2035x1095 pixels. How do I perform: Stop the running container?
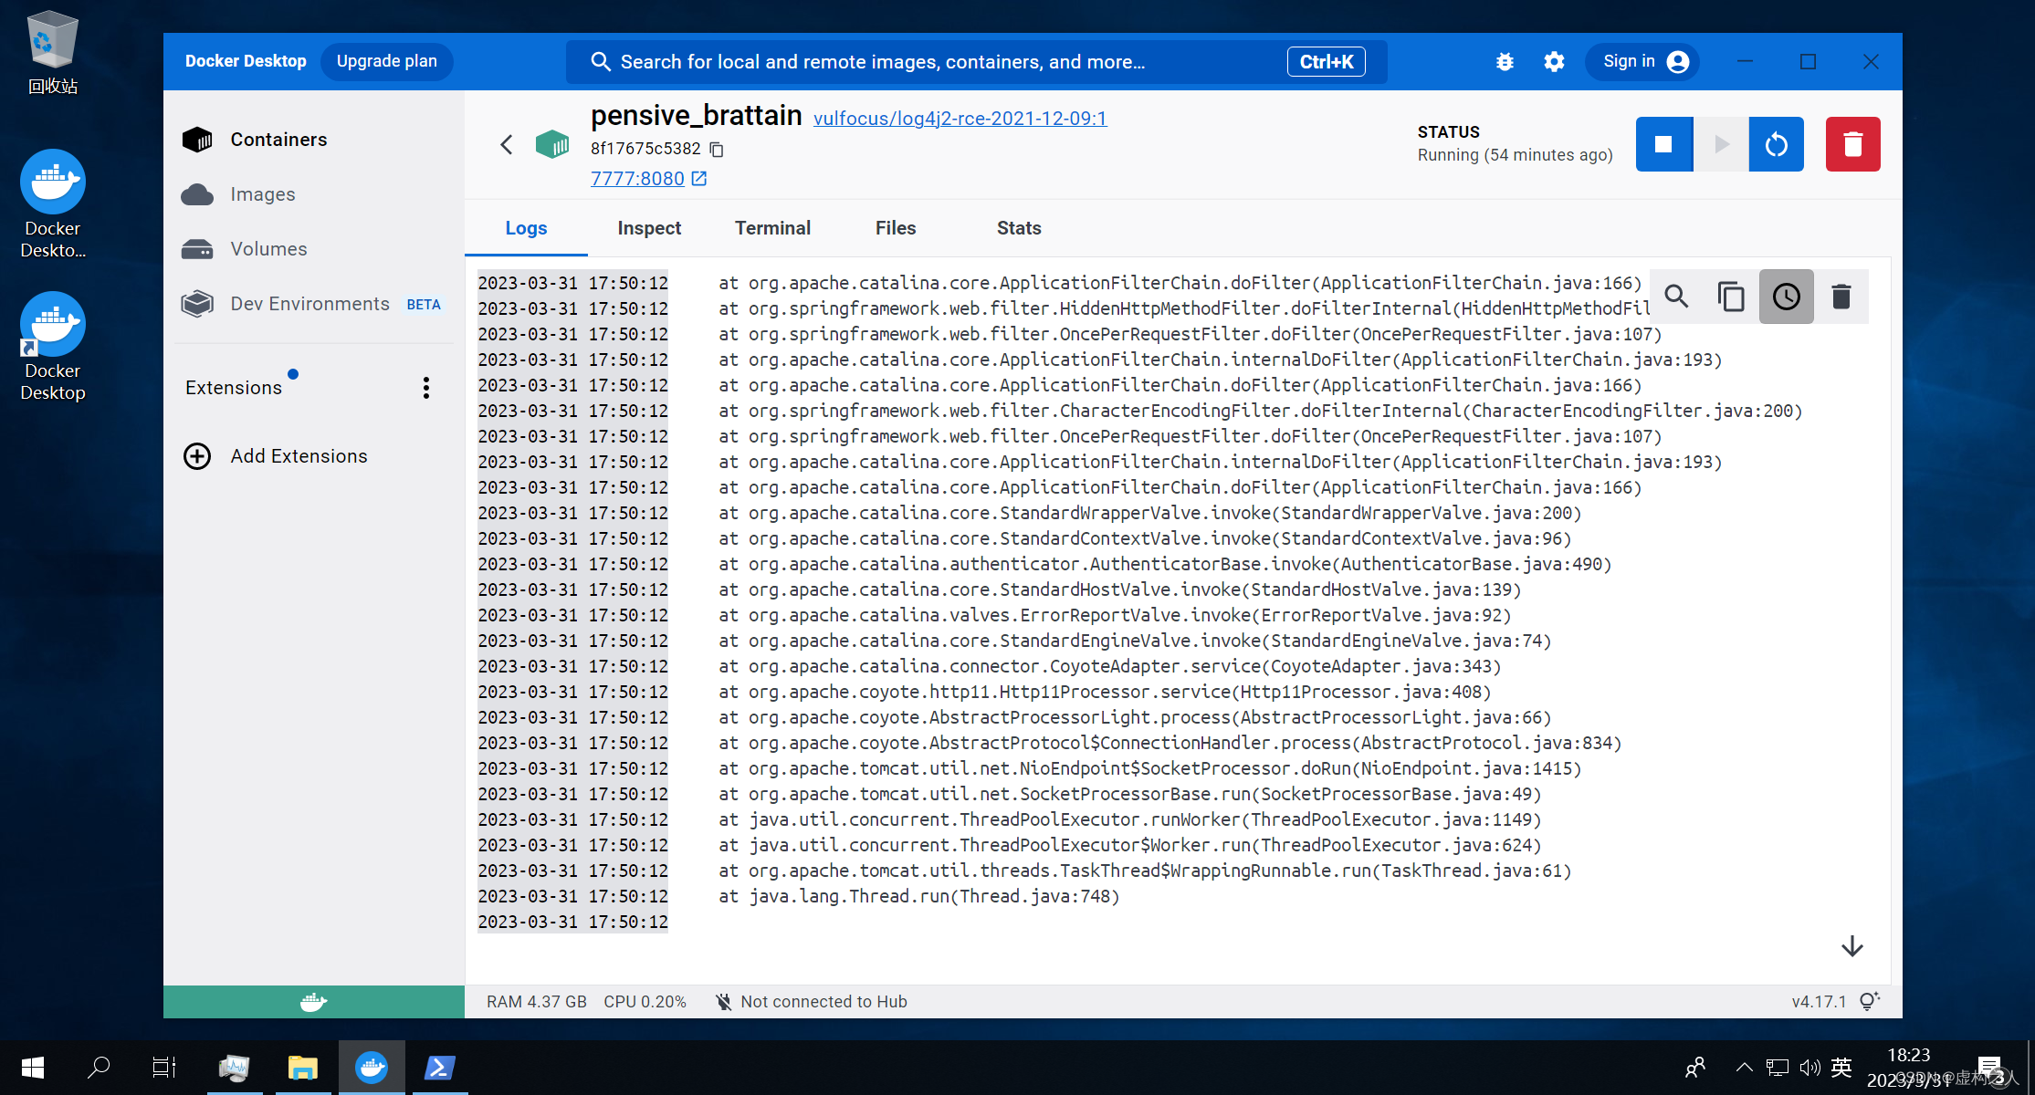(1663, 144)
